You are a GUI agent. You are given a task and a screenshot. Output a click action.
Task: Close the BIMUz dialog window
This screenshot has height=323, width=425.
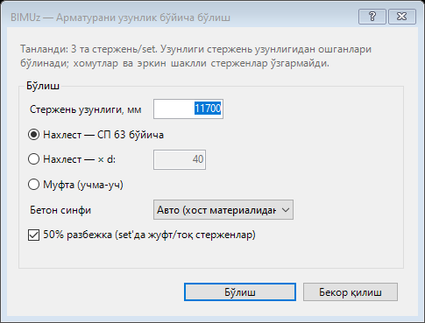[402, 17]
